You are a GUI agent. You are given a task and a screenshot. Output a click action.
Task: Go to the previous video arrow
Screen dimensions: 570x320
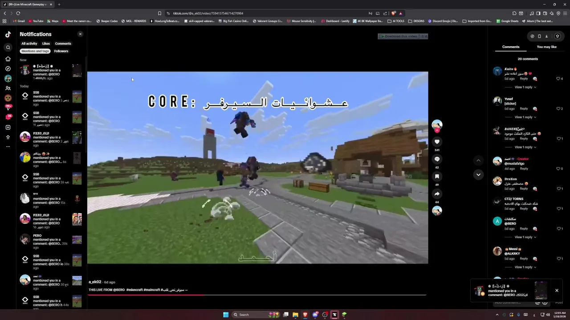478,160
